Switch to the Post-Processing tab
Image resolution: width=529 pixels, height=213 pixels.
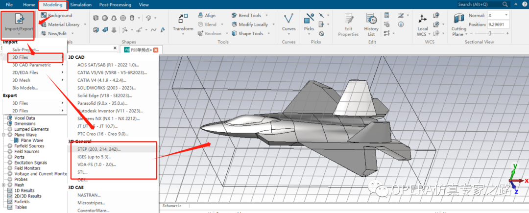click(x=115, y=5)
